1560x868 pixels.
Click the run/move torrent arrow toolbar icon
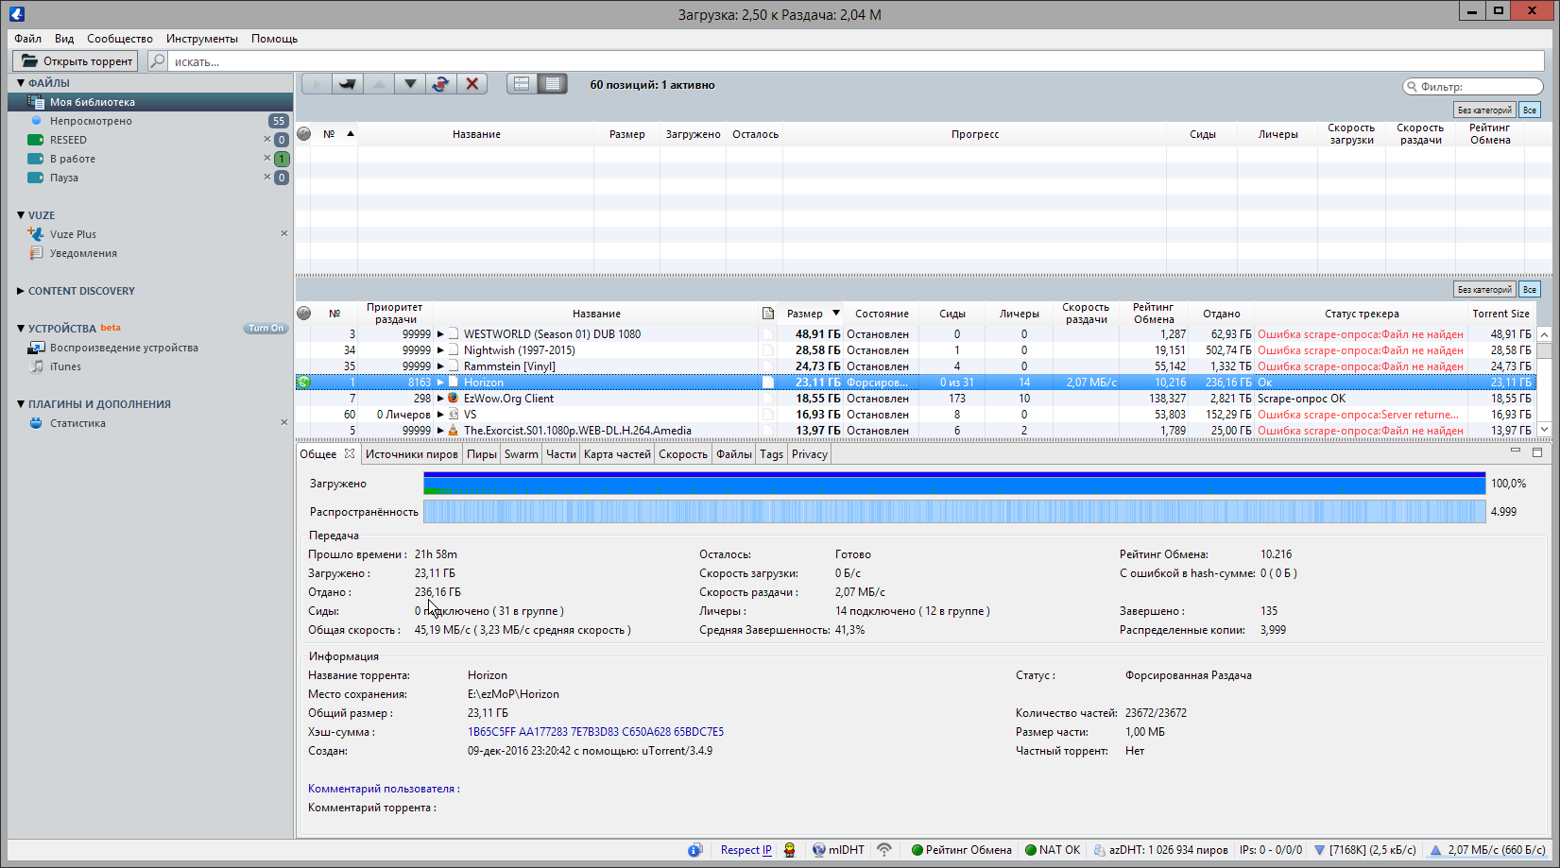tap(348, 84)
